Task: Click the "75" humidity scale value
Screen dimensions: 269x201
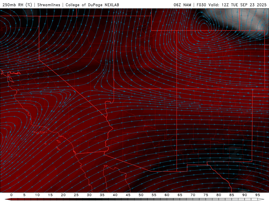Action: click(x=206, y=195)
